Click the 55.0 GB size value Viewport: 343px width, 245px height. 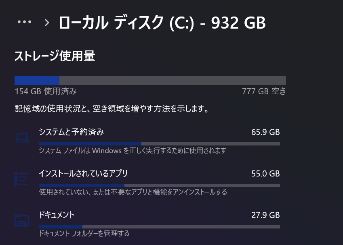coord(265,174)
